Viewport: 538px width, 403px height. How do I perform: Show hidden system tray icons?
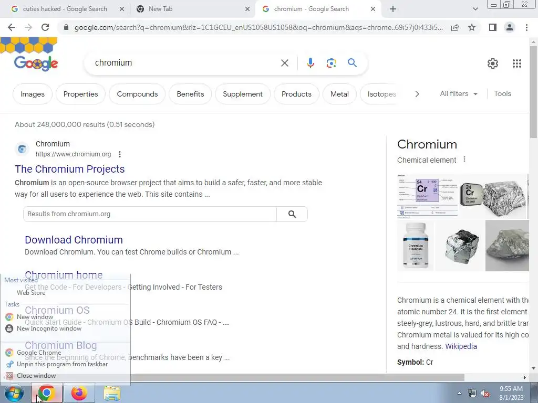459,393
